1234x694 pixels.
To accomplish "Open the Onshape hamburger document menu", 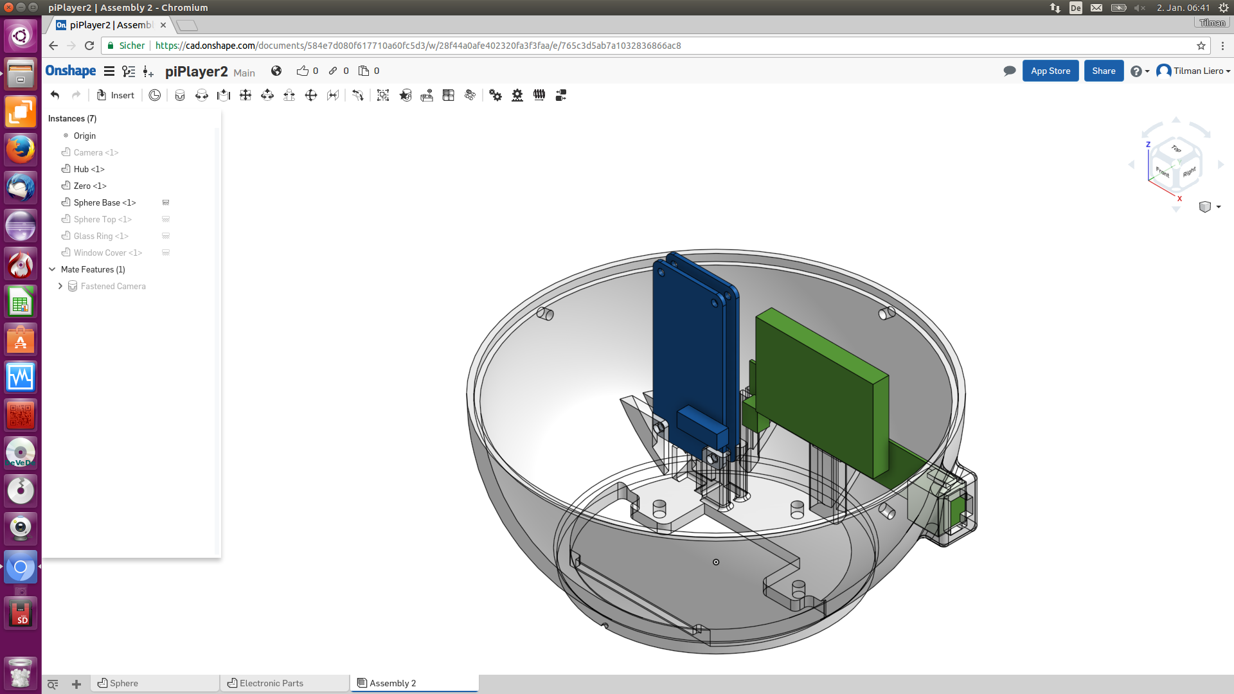I will (x=109, y=71).
